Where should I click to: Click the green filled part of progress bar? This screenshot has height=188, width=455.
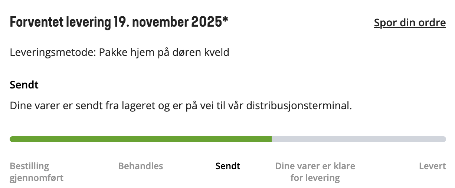pos(141,139)
